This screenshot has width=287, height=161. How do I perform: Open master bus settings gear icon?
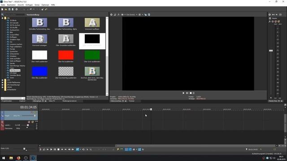270,15
